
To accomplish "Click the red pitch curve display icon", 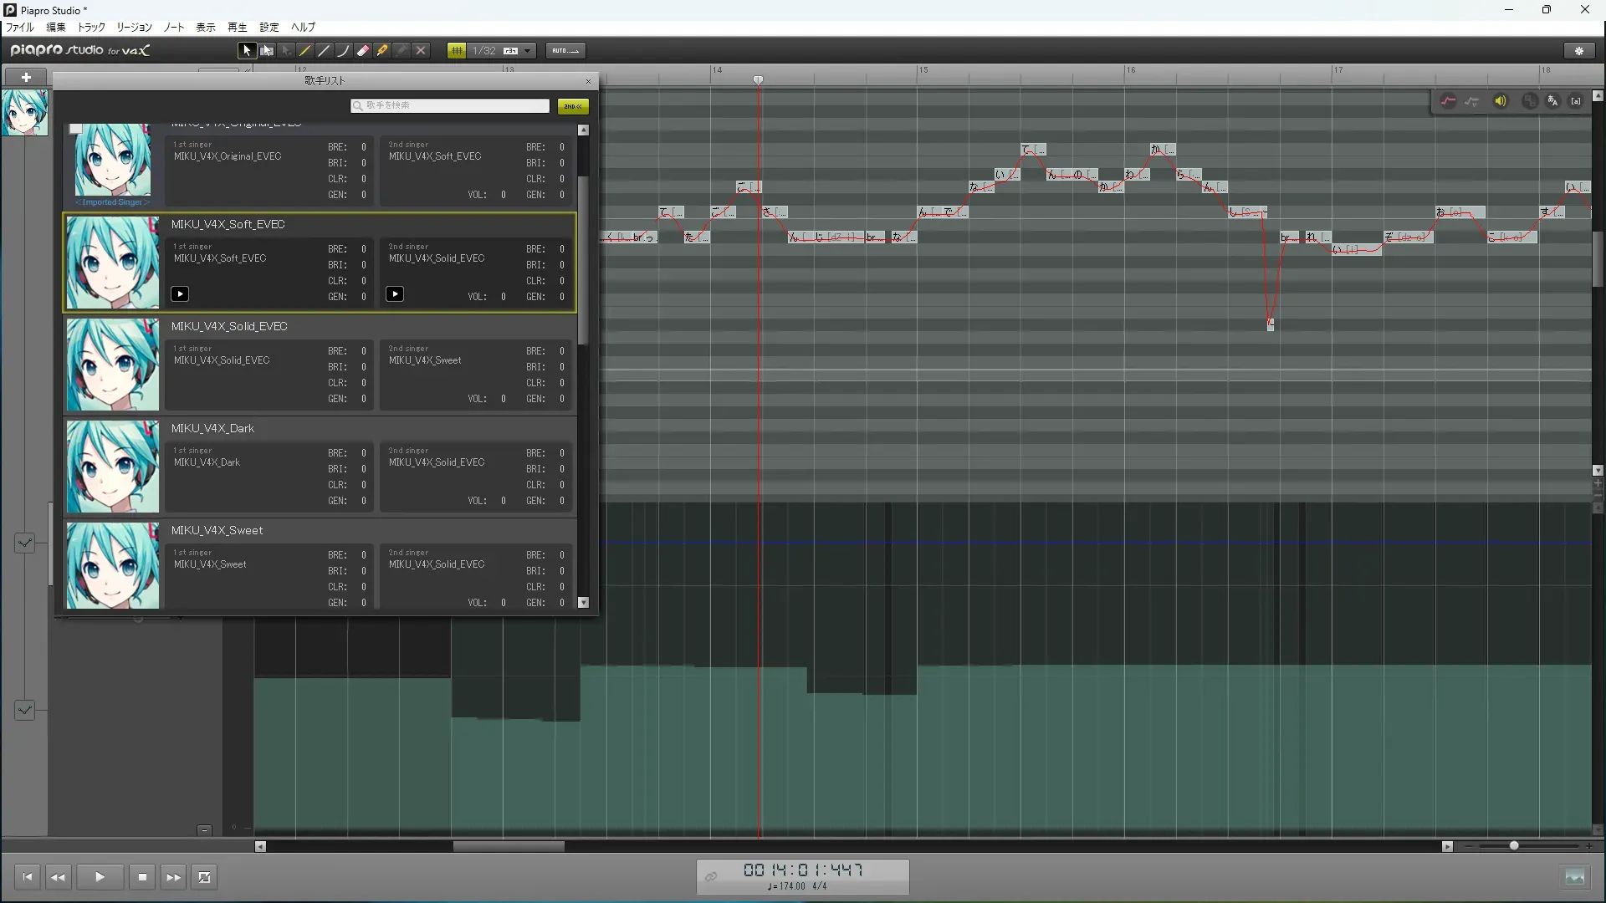I will (1448, 101).
